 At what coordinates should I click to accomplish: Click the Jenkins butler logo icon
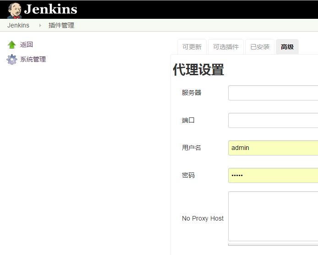pos(14,11)
